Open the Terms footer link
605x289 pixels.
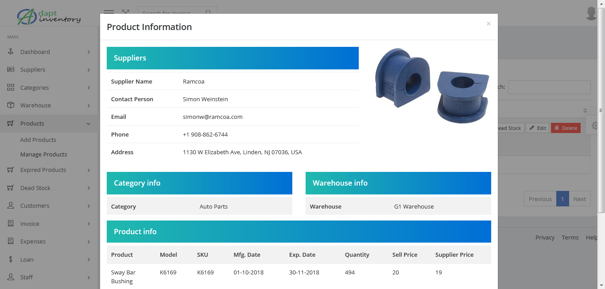pos(570,237)
